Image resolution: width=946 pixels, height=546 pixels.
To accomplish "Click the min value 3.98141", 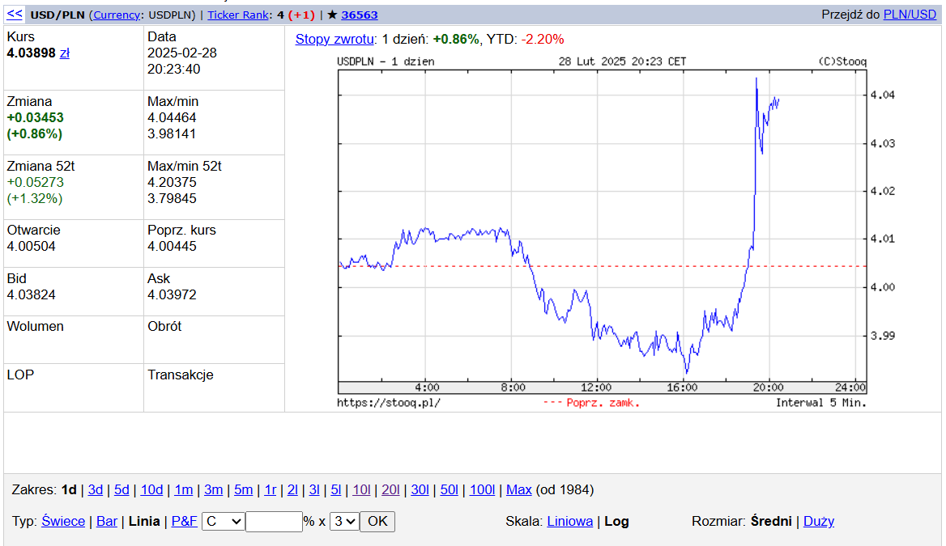I will pyautogui.click(x=172, y=133).
